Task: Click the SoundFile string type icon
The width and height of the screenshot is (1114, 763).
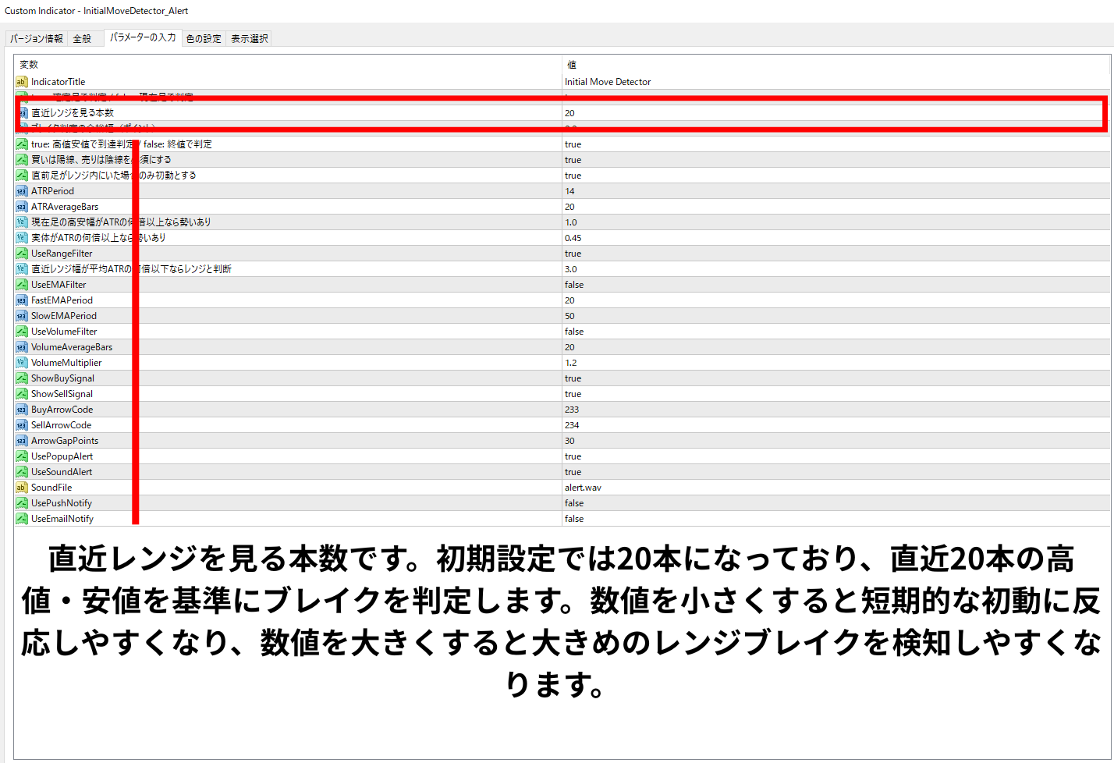Action: tap(22, 488)
